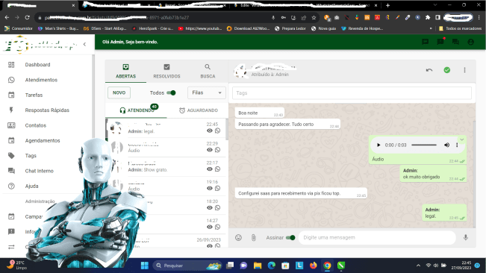This screenshot has width=486, height=273.
Task: Open Tarefas in the sidebar
Action: click(x=34, y=95)
